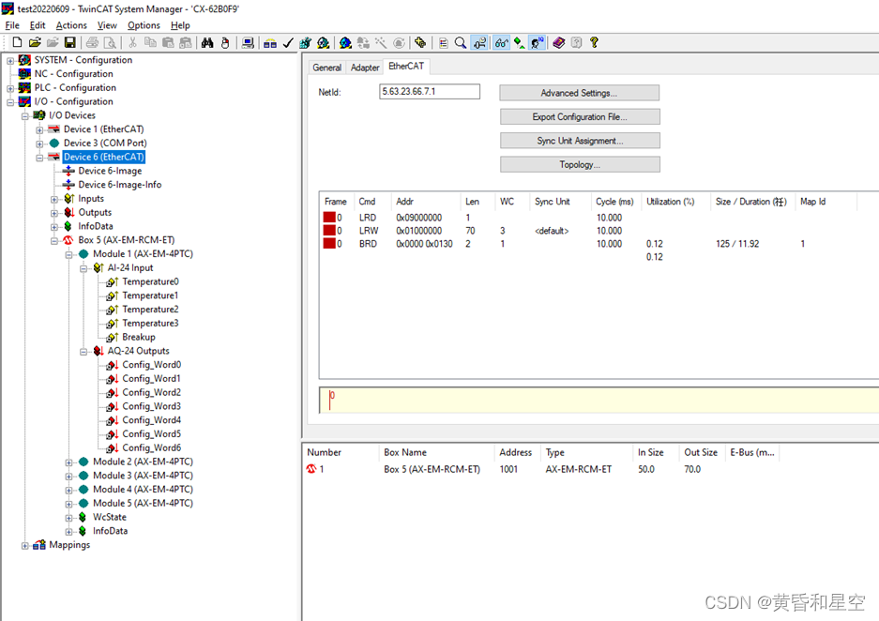Collapse Module 1 (AX-EM-4PTC) node
879x621 pixels.
pos(68,255)
